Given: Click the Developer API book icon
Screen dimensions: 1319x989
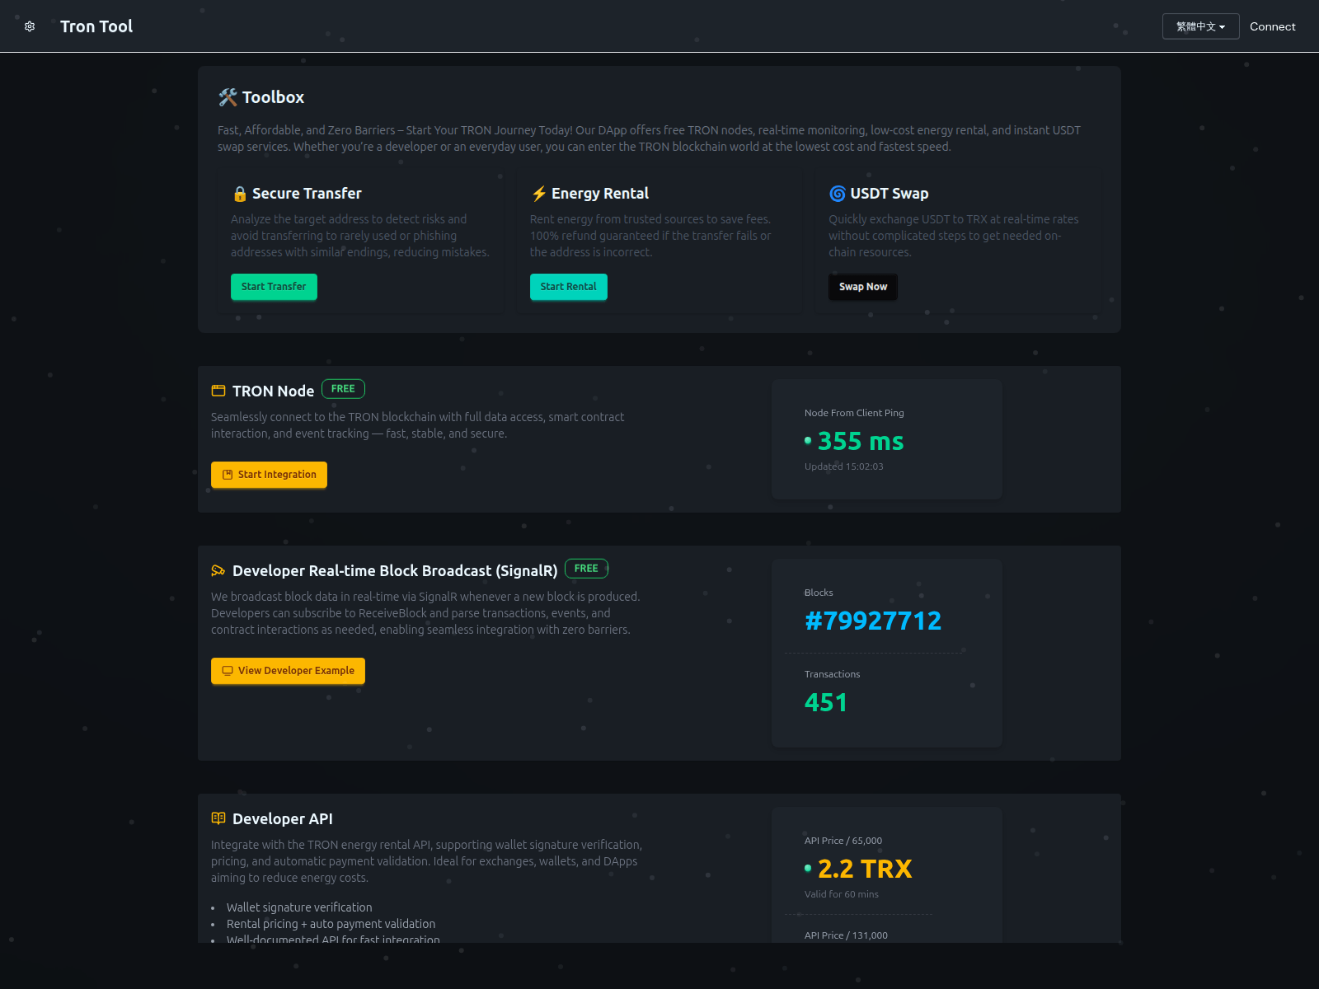Looking at the screenshot, I should point(218,818).
